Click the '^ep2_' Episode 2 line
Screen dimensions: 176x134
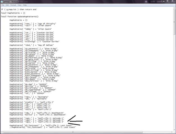click(x=37, y=120)
